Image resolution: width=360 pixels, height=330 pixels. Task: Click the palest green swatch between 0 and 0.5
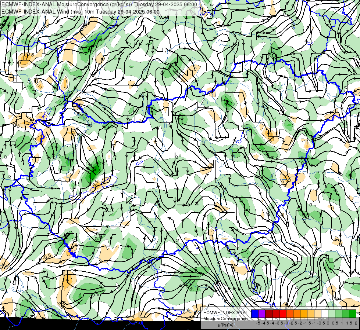pyautogui.click(x=332, y=314)
